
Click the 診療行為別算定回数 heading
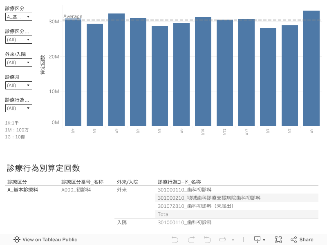pyautogui.click(x=43, y=168)
